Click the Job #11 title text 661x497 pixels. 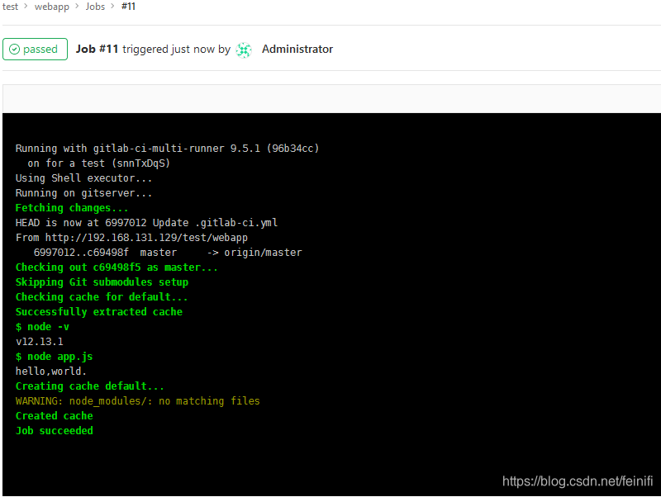pyautogui.click(x=97, y=50)
